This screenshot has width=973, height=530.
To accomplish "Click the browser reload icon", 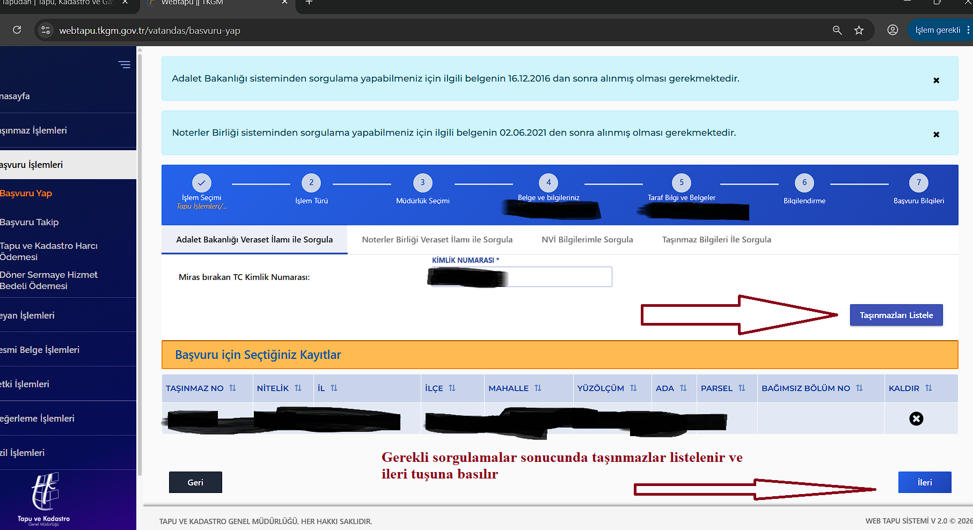I will (x=17, y=30).
